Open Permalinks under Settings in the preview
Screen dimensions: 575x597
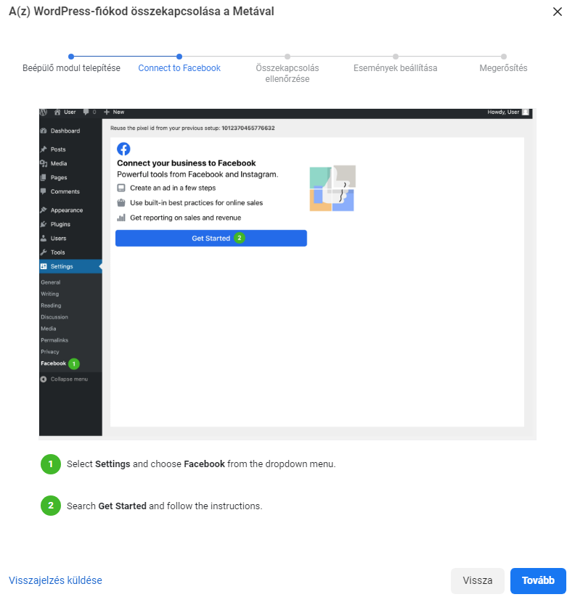click(54, 340)
